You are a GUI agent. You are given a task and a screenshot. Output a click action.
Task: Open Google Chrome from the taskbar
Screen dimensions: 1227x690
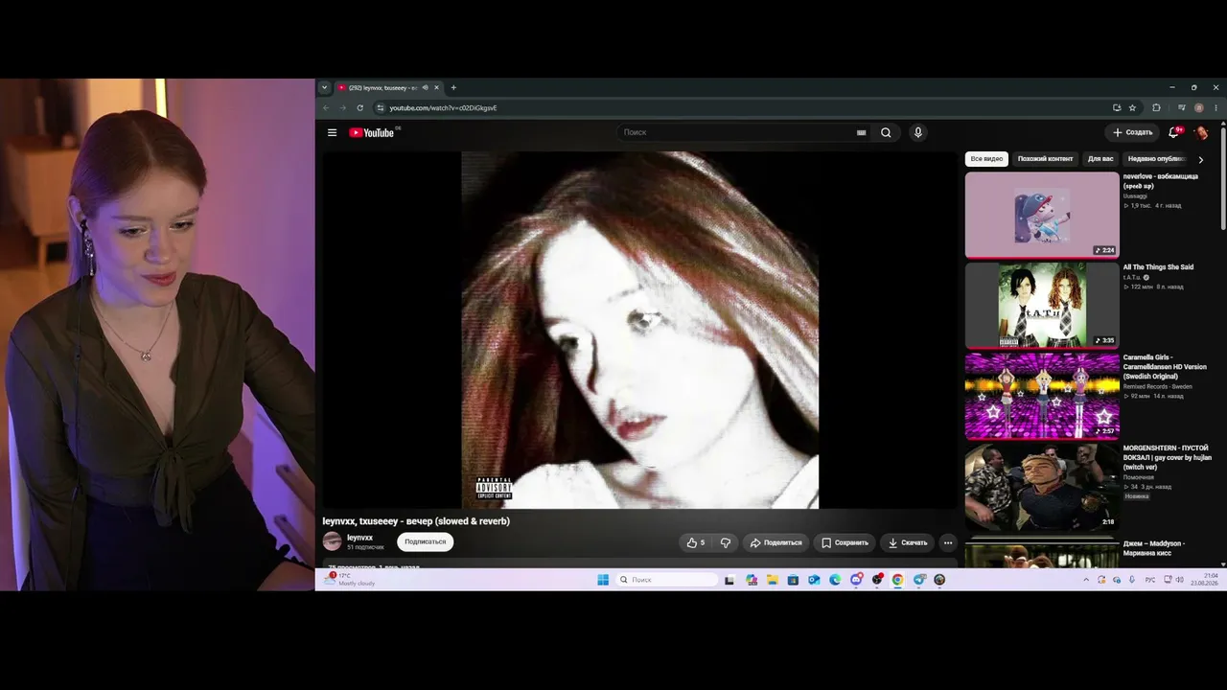click(x=897, y=580)
